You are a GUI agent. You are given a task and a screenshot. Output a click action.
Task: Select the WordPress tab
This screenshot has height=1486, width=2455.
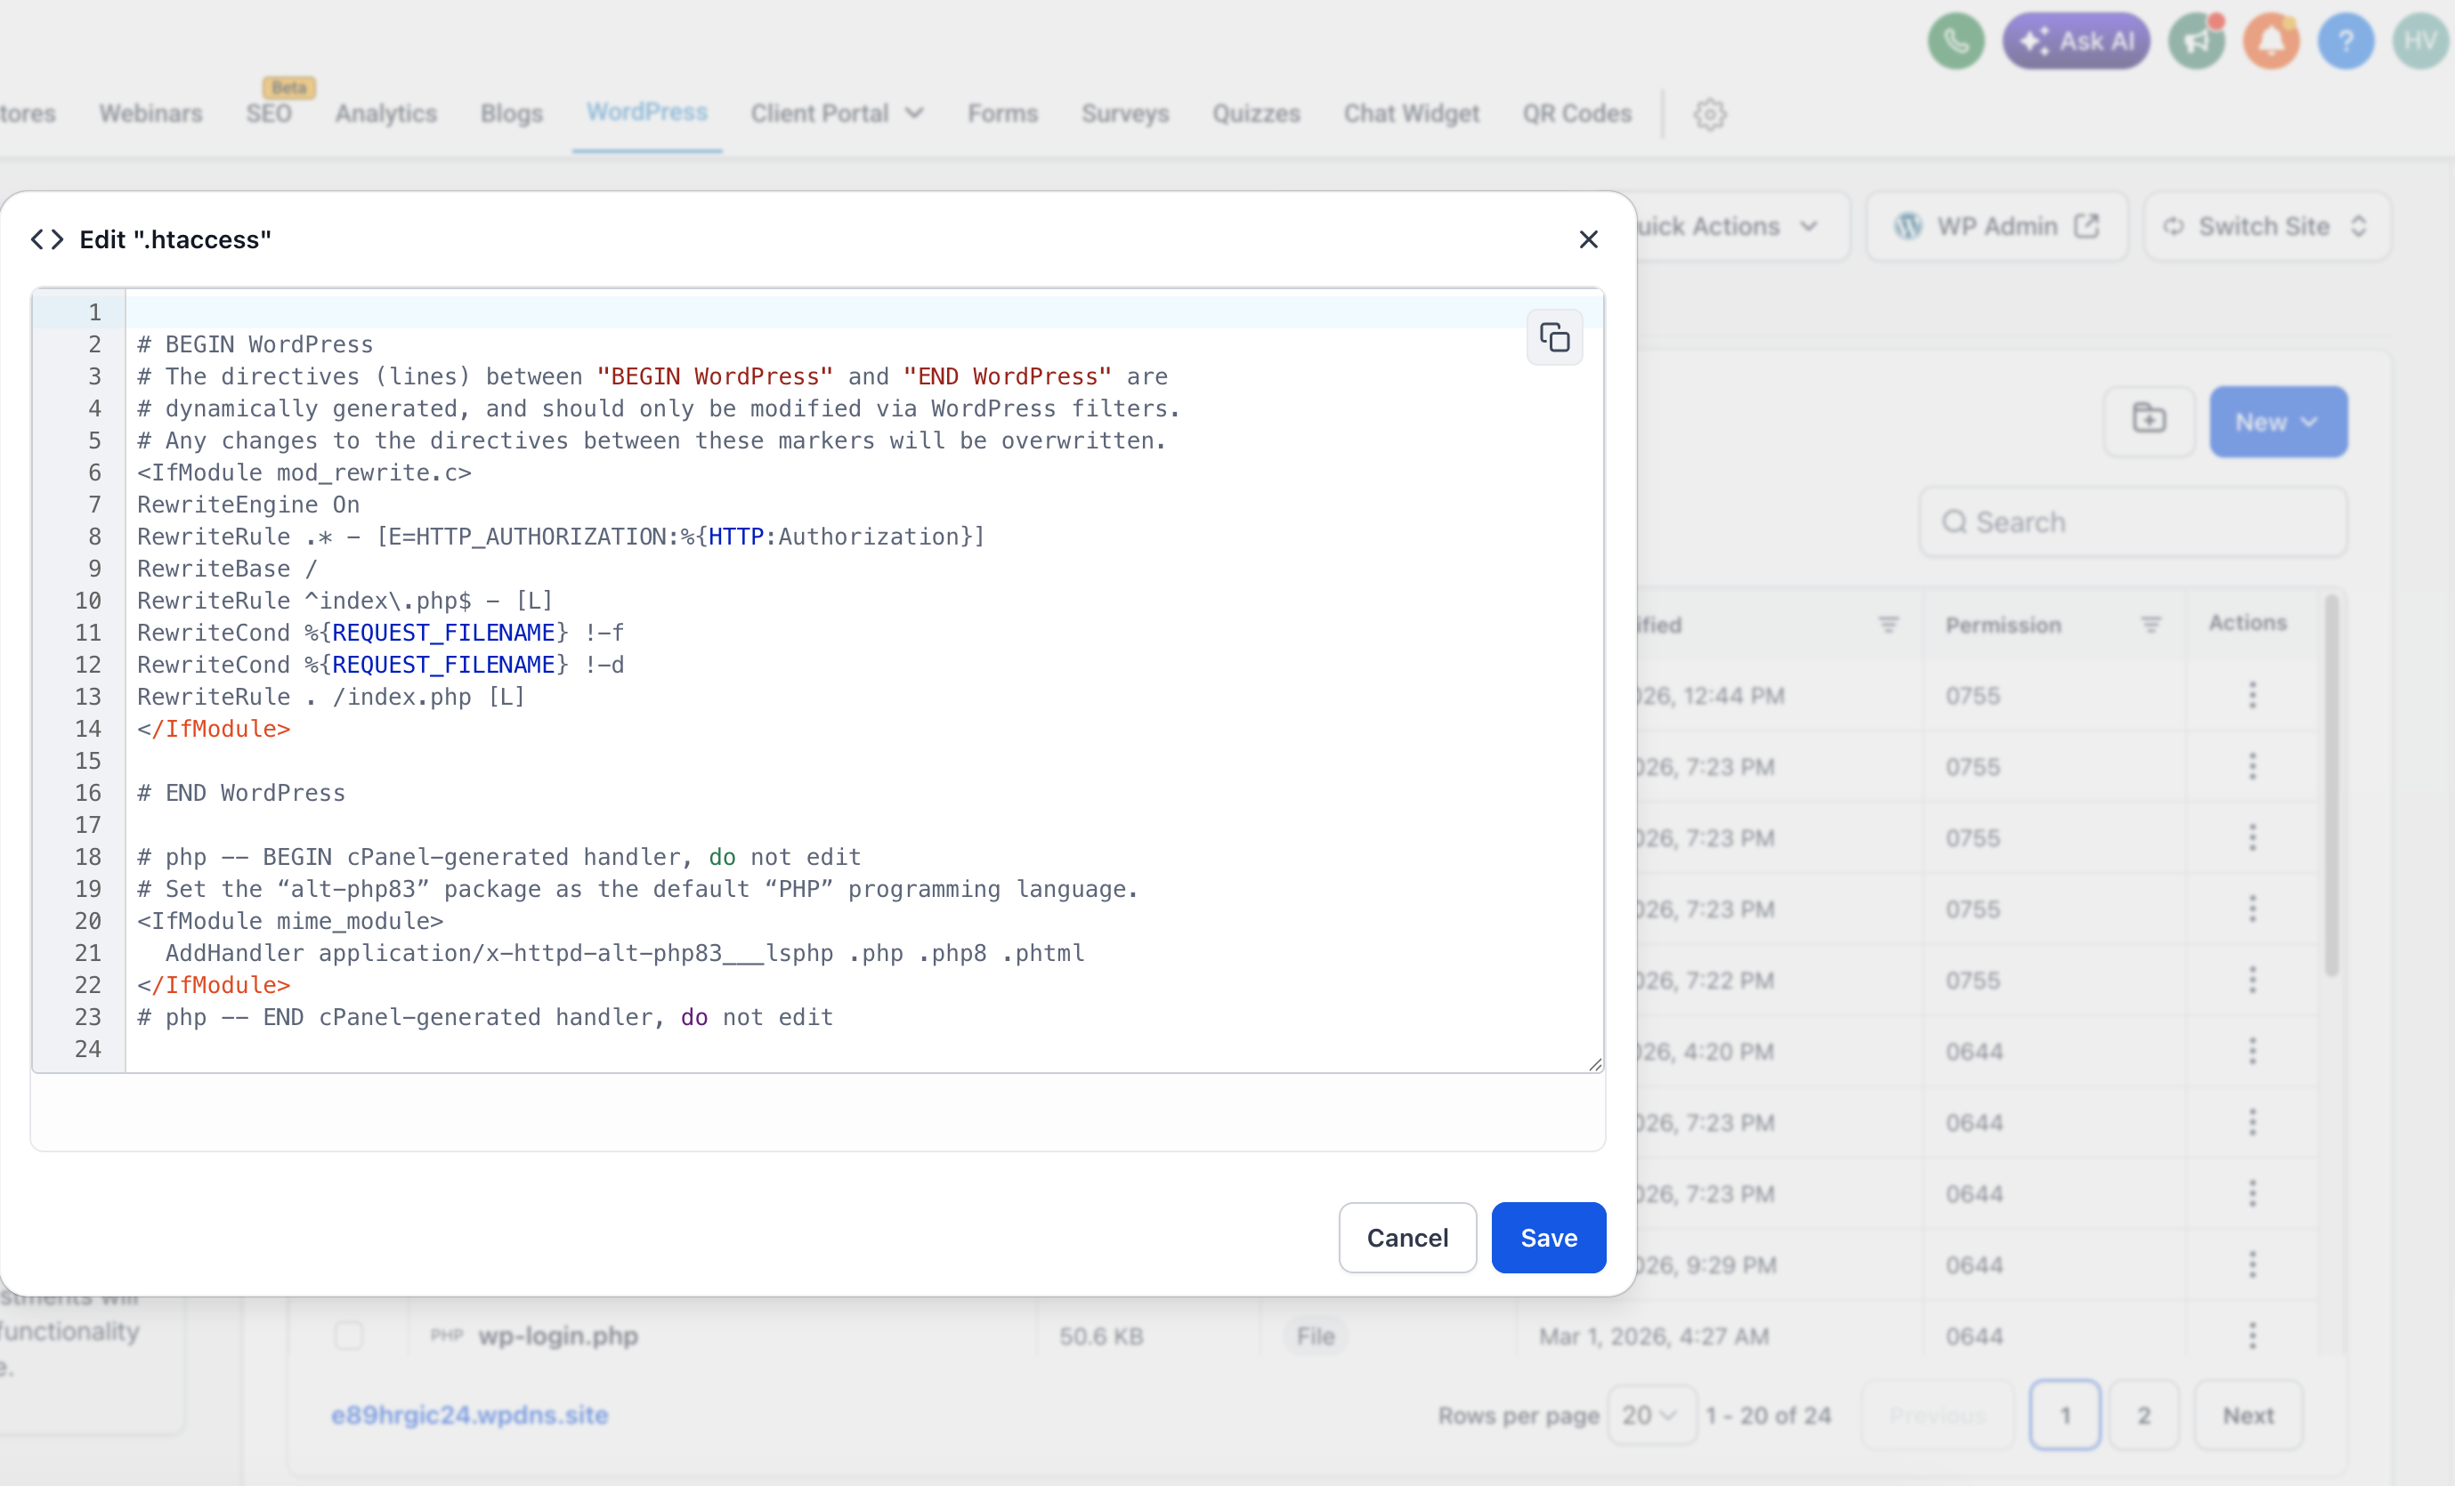(x=646, y=112)
